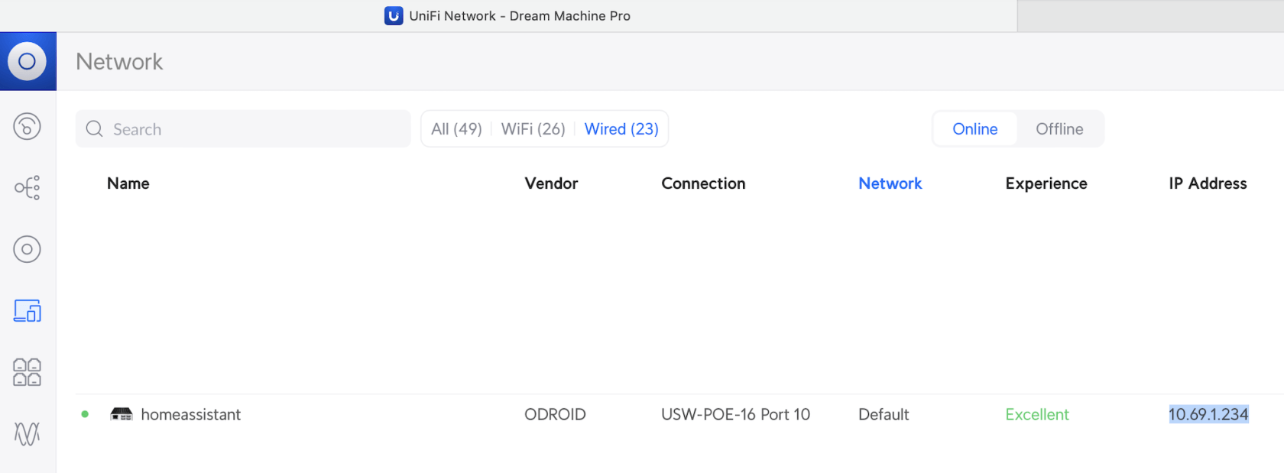Sort by the Network column header
Image resolution: width=1284 pixels, height=473 pixels.
coord(890,183)
